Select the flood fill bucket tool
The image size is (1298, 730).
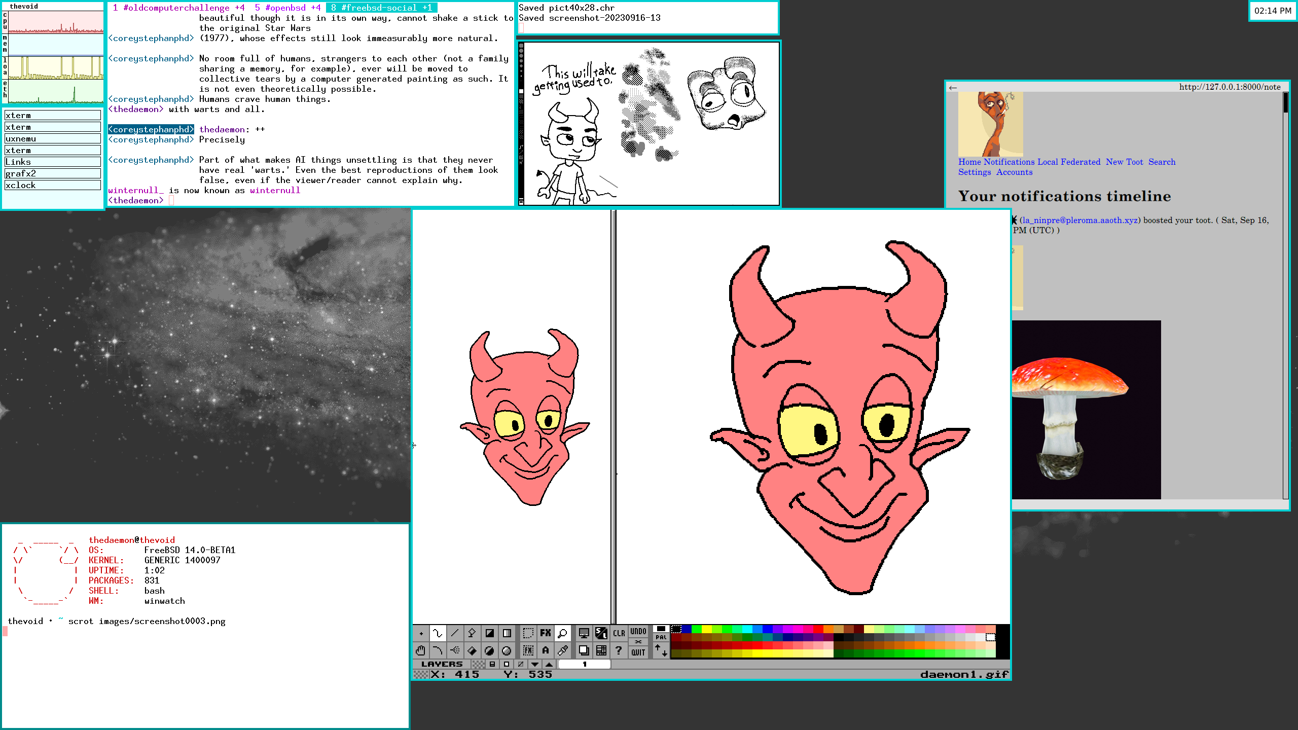point(472,650)
